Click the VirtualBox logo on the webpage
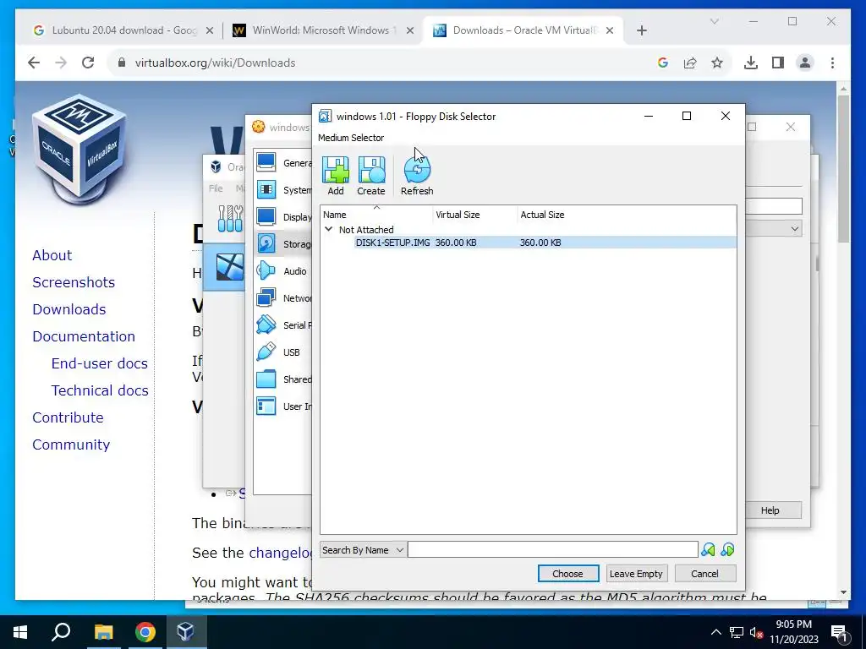This screenshot has height=649, width=866. [79, 148]
